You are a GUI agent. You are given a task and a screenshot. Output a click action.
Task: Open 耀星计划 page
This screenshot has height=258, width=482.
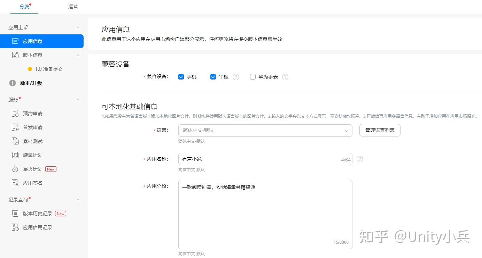33,155
